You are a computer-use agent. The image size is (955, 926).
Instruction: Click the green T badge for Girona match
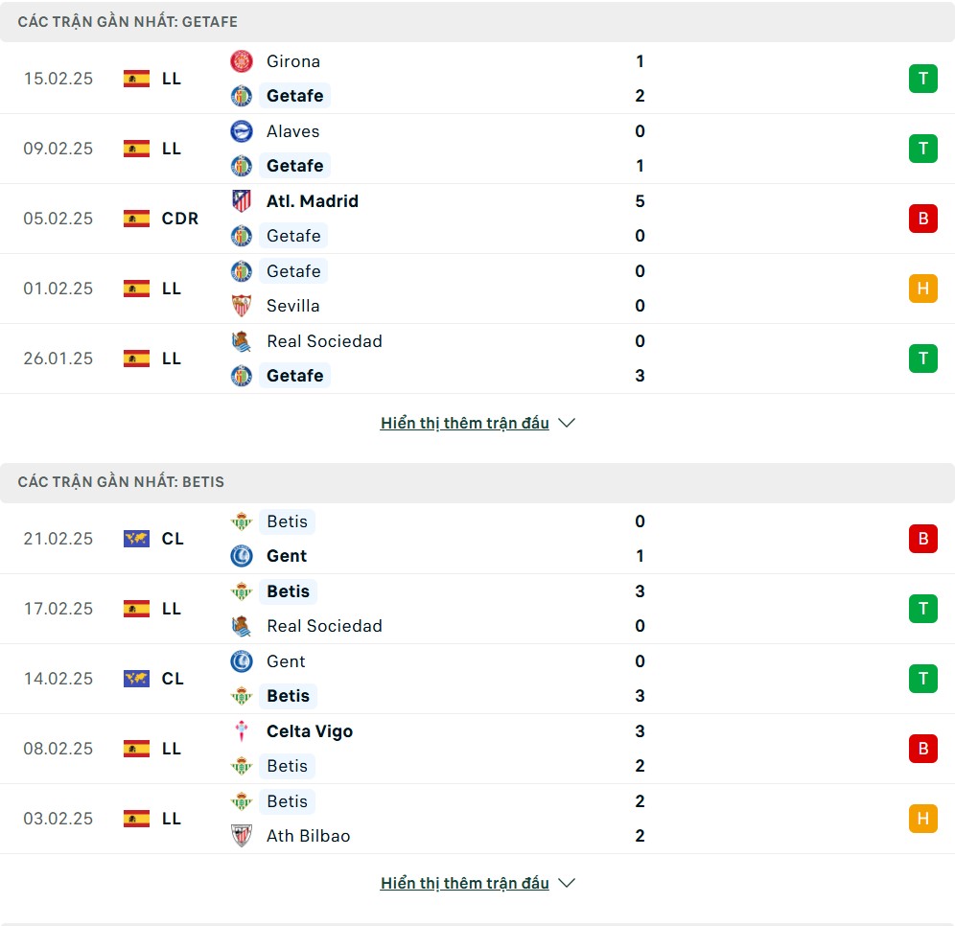click(x=922, y=79)
